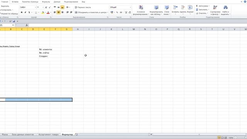
Task: Click the Save icon in quick access bar
Action: point(14,21)
